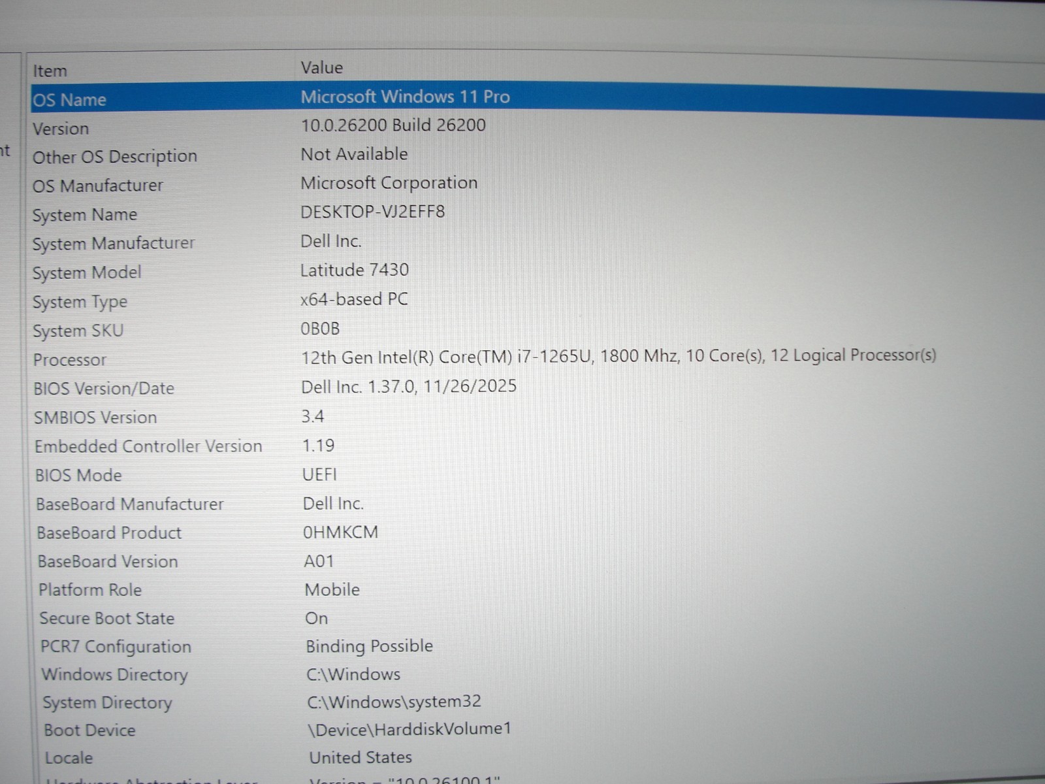Click the Value column header
The image size is (1045, 784).
pos(321,67)
